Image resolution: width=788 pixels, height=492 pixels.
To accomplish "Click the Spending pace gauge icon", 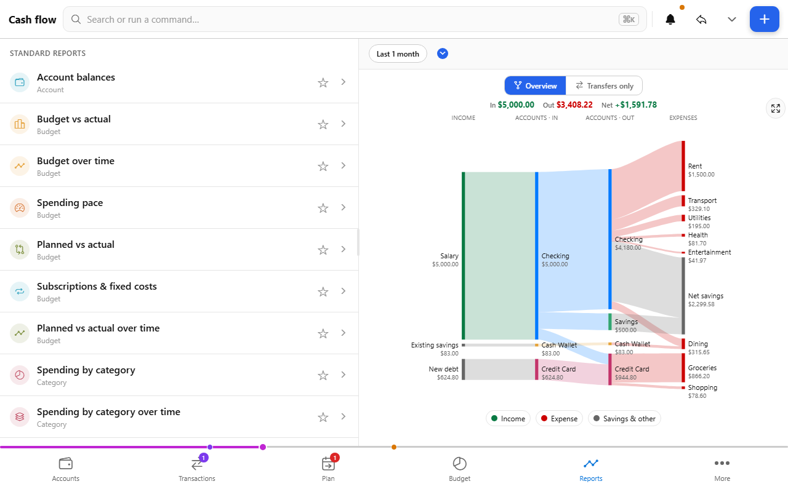I will (20, 208).
